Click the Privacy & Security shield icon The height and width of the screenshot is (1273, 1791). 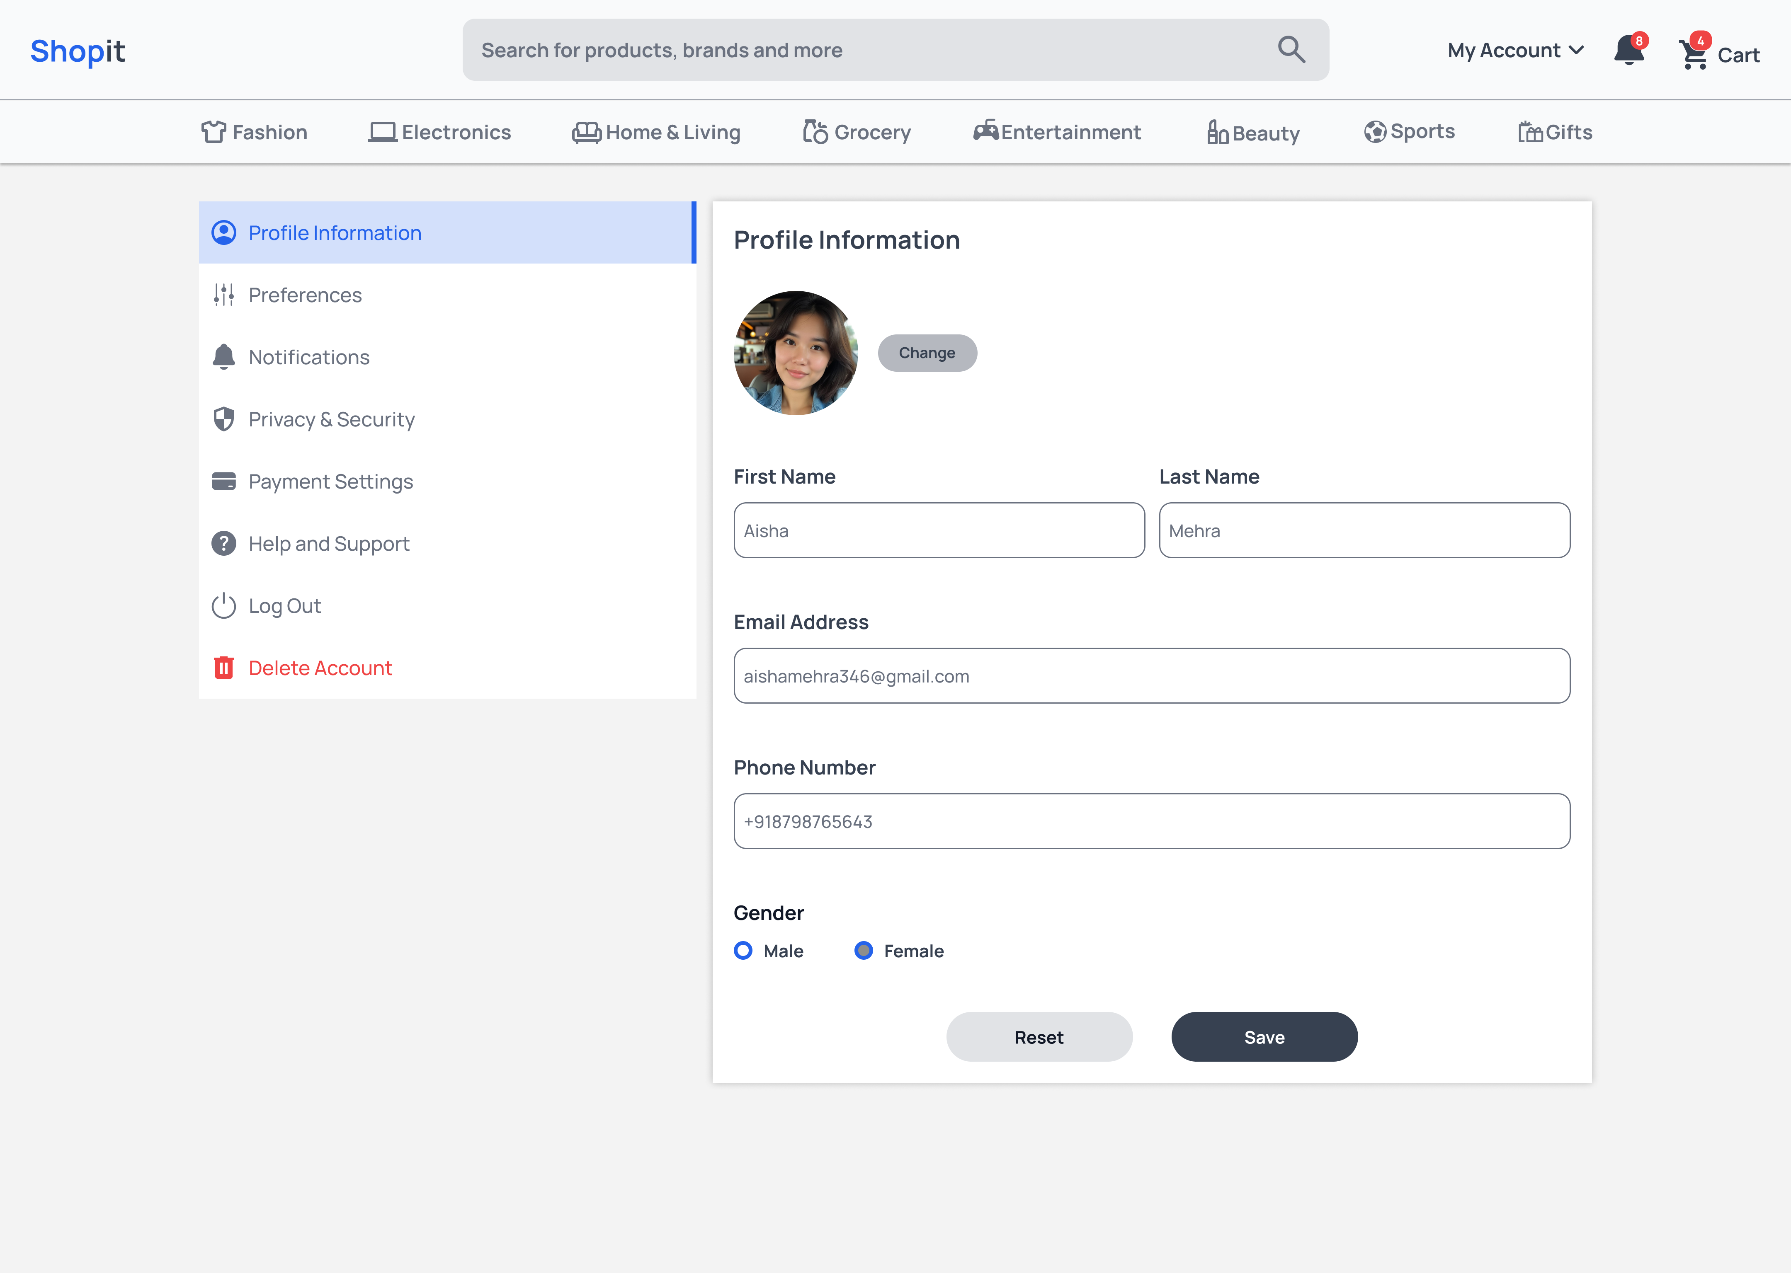click(223, 419)
